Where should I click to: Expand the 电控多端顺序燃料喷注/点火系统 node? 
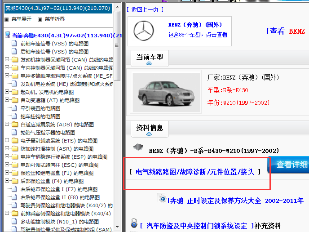[7, 76]
